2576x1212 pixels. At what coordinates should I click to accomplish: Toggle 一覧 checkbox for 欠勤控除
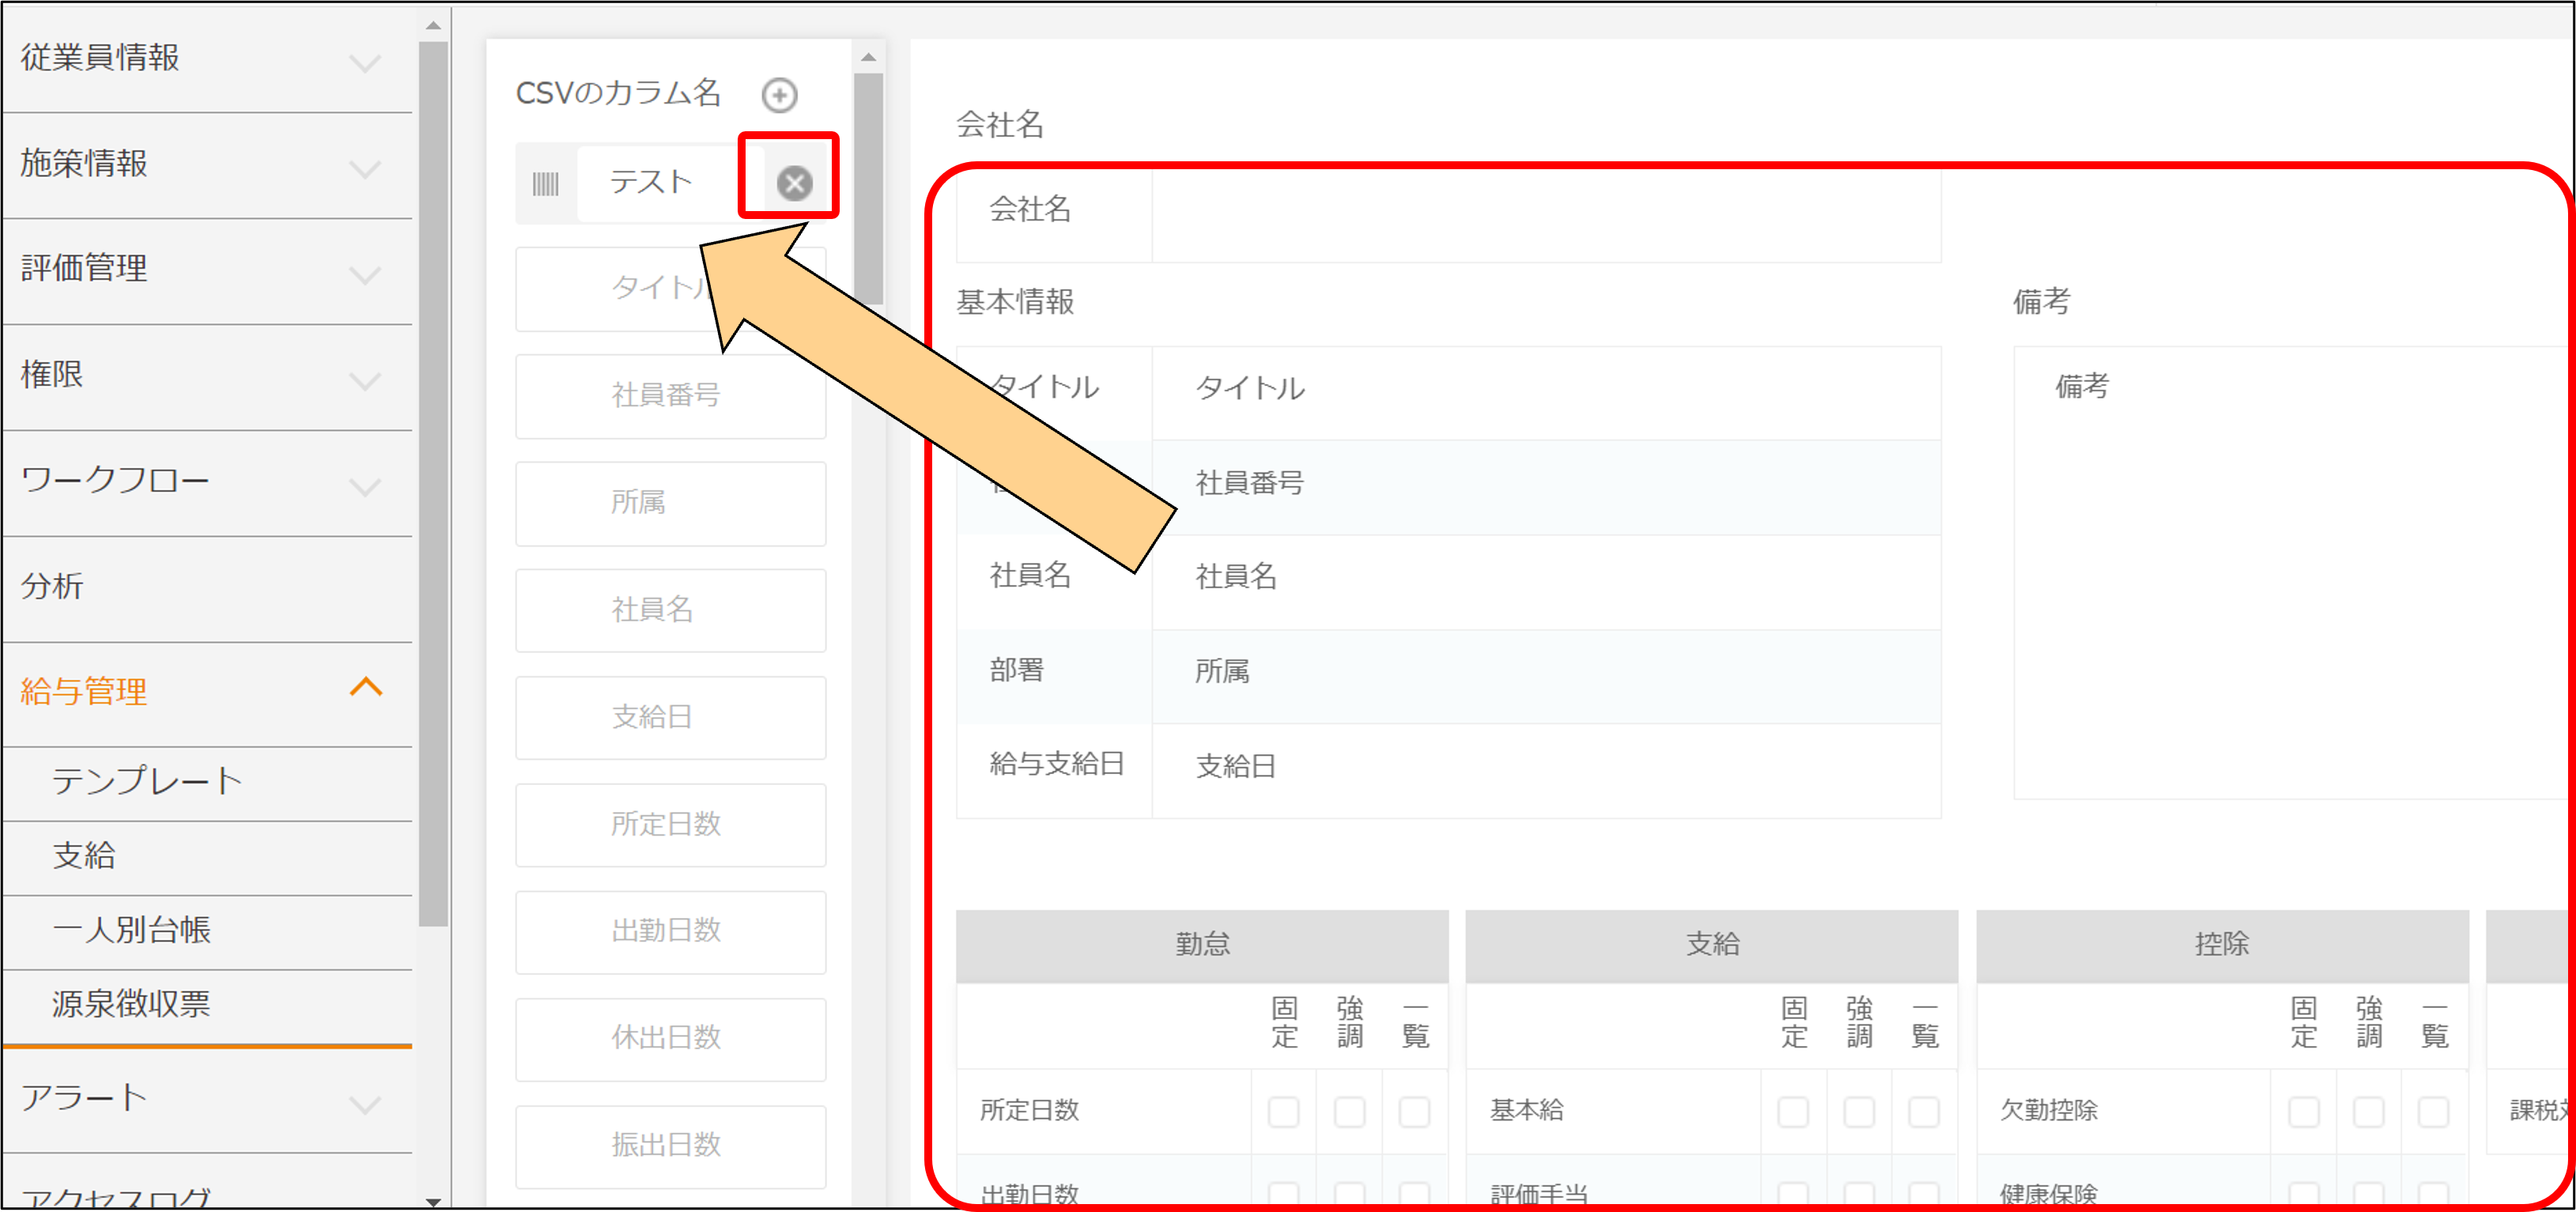coord(2433,1111)
